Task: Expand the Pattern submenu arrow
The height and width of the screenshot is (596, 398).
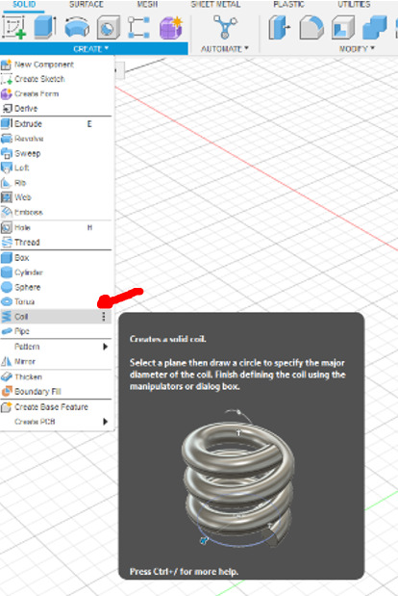Action: point(105,347)
